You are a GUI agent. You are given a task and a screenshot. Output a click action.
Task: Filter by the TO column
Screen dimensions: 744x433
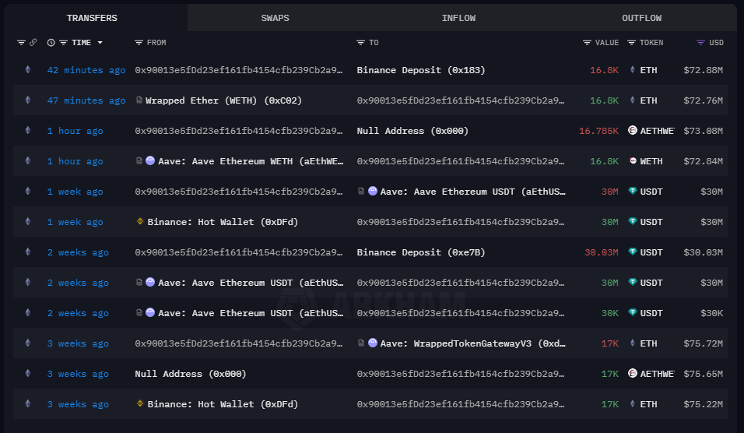point(360,43)
